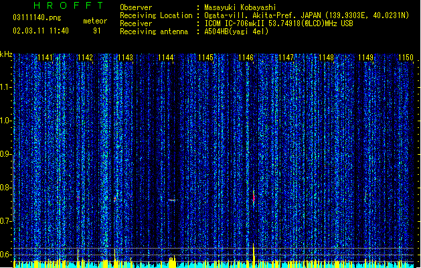421x268 pixels.
Task: Select the file name 03111140.png
Action: (x=37, y=17)
